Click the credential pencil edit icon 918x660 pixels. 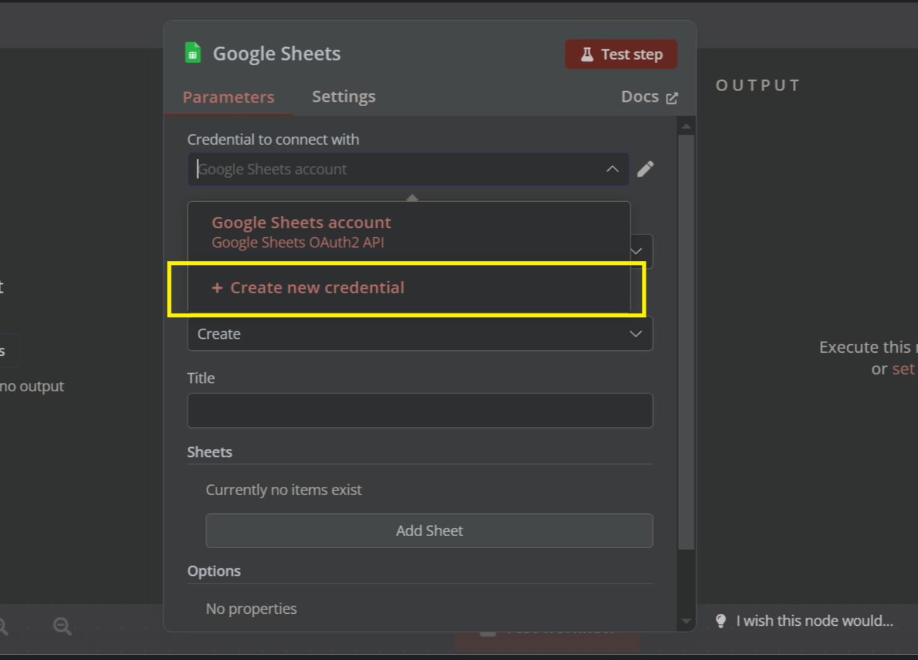coord(645,169)
